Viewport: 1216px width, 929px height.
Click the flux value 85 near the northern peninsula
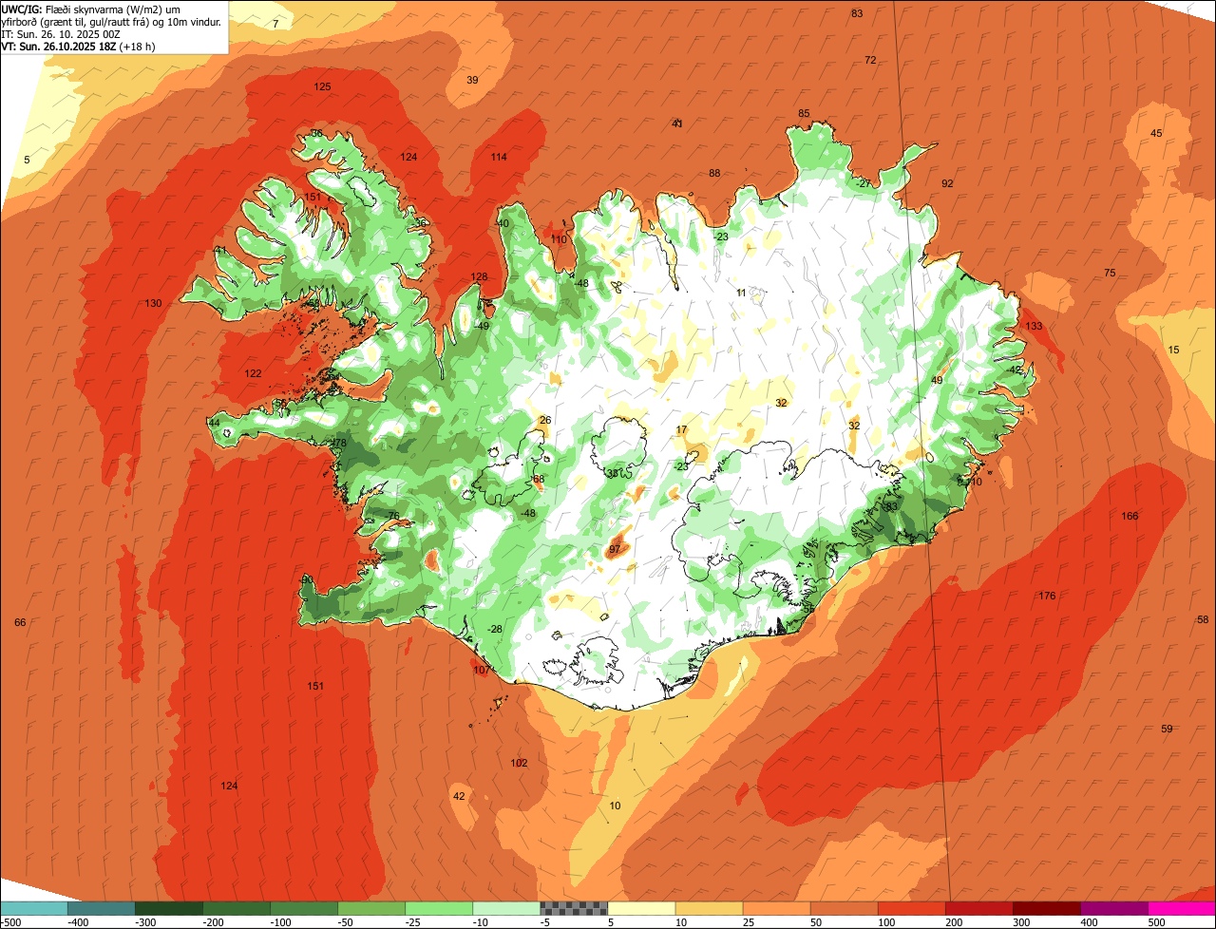pos(804,113)
